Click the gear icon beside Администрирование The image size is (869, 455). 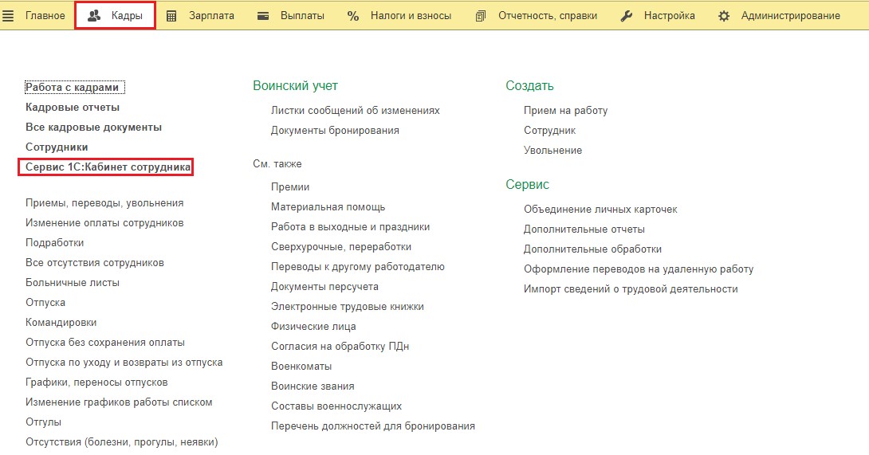[724, 16]
